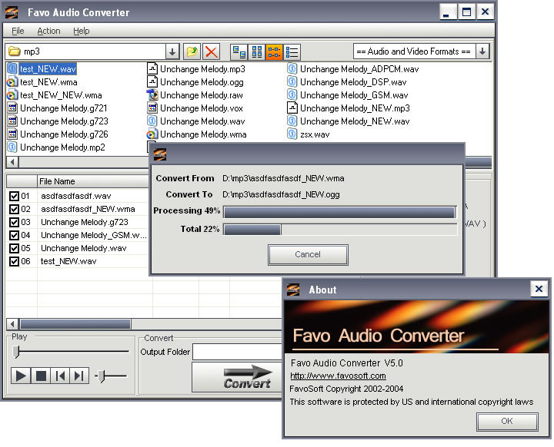Uncheck row 04 Unchange Melody_GSM
The height and width of the screenshot is (447, 554).
(14, 235)
